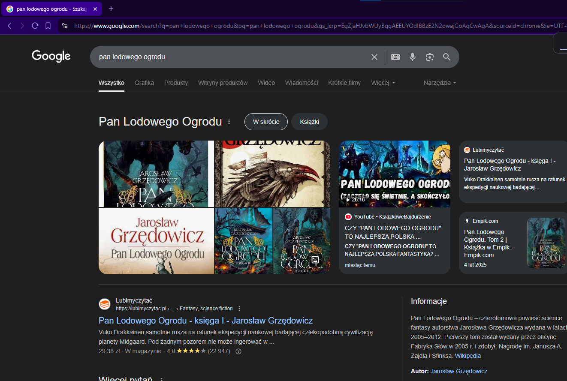Click the bookmark icon in the toolbar

click(x=48, y=26)
